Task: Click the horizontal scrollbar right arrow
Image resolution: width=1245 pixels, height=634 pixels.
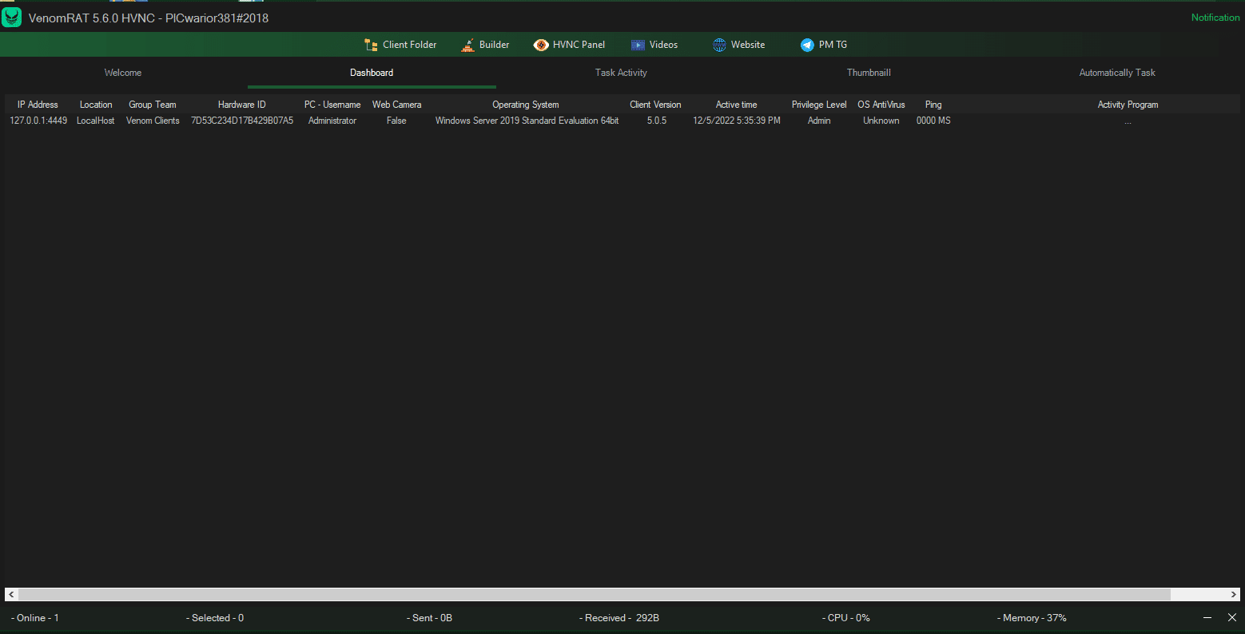Action: (x=1234, y=595)
